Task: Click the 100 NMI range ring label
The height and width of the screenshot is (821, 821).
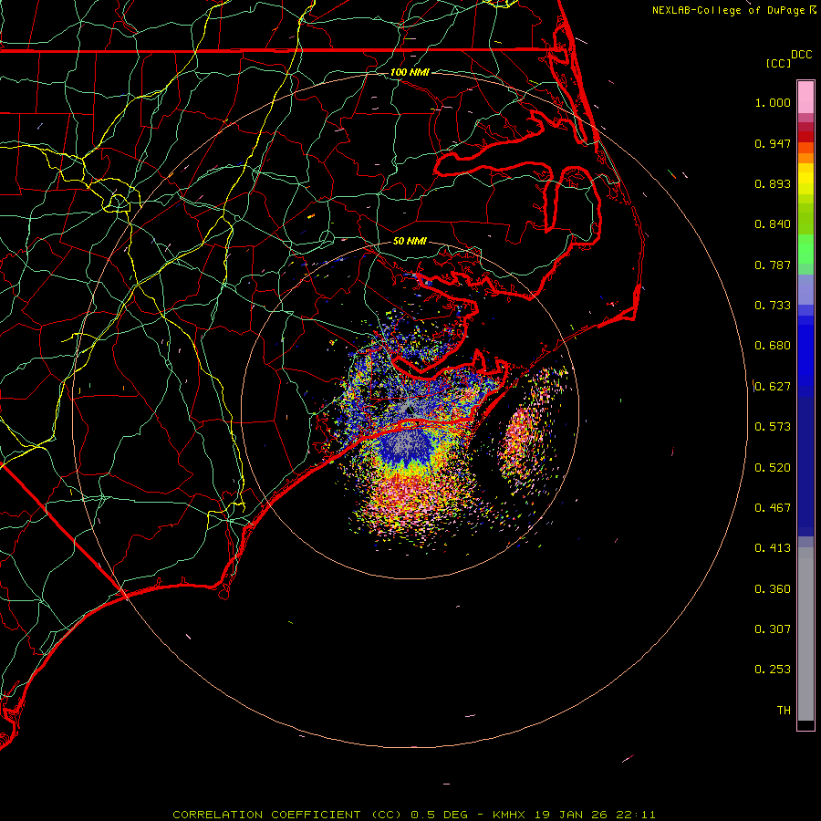Action: [410, 72]
